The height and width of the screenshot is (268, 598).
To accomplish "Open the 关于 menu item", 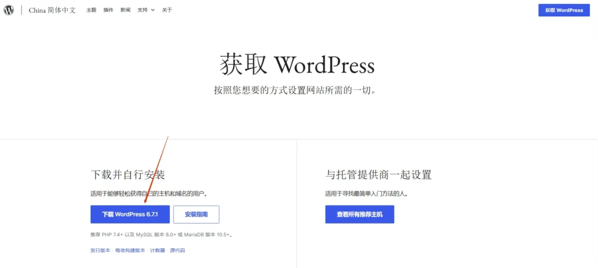I will click(167, 11).
